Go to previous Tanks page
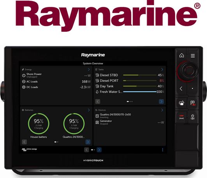This screenshot has height=178, width=207. [x=98, y=102]
